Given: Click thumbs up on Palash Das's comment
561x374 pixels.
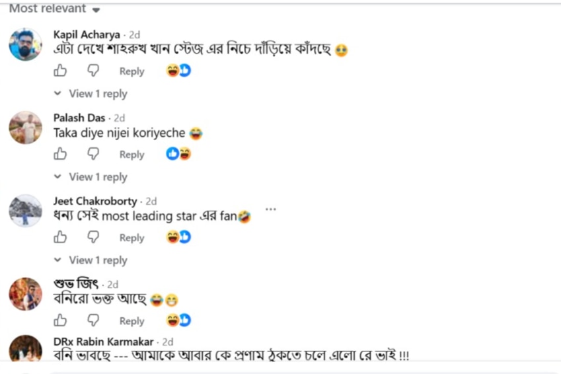Looking at the screenshot, I should click(60, 154).
